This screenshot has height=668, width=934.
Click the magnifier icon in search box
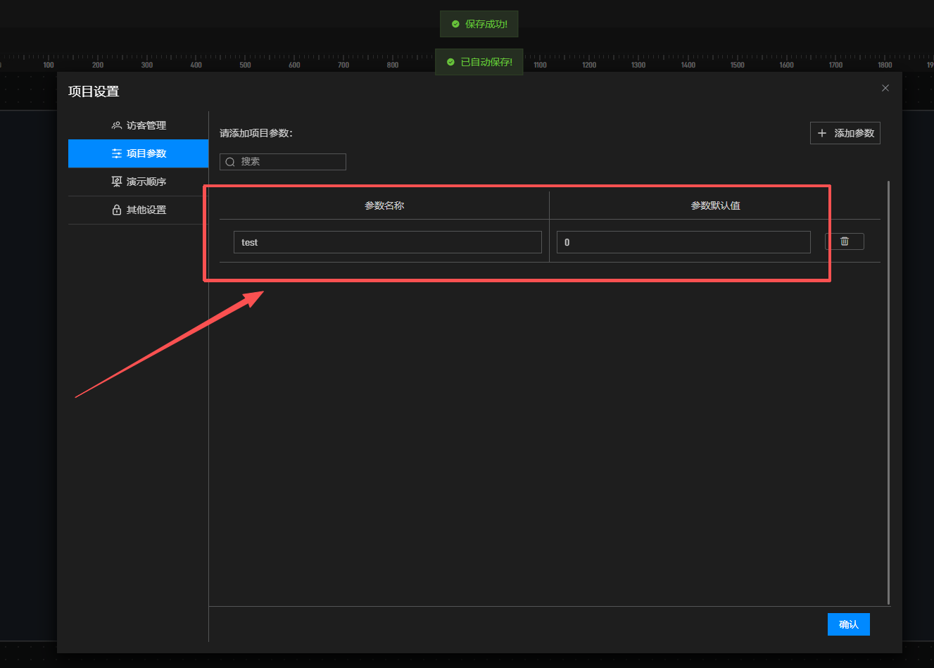[230, 162]
